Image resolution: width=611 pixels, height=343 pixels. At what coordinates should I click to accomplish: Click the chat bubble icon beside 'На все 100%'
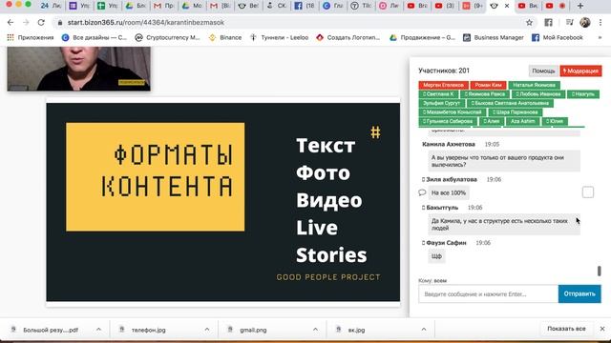(x=422, y=192)
